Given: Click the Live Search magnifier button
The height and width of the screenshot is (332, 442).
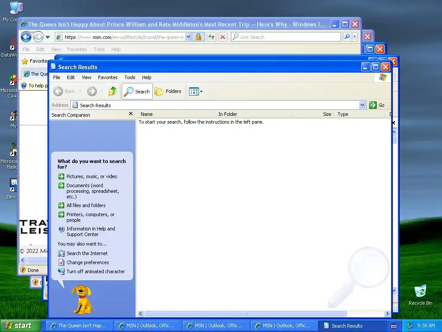Looking at the screenshot, I should [347, 37].
